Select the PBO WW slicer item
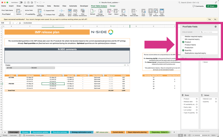This screenshot has width=223, height=137. [x=43, y=68]
